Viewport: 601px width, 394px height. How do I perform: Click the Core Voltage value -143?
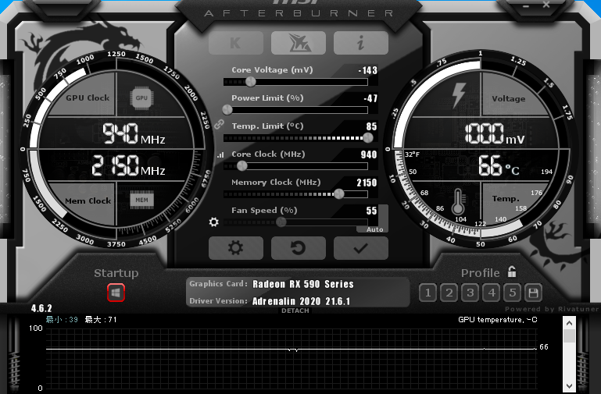coord(367,70)
